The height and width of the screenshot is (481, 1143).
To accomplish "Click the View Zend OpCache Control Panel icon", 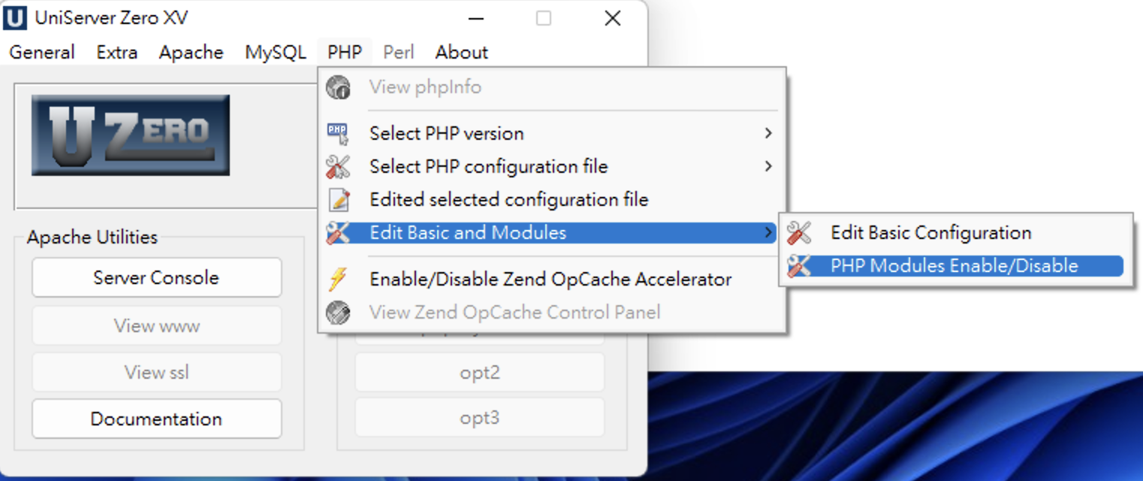I will 339,313.
